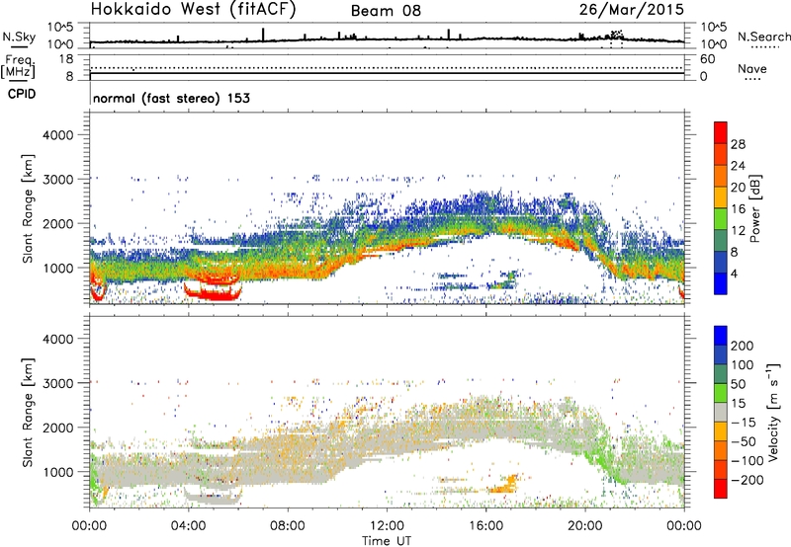This screenshot has width=791, height=547.
Task: Click the date '26/Mar/2015'
Action: (632, 10)
